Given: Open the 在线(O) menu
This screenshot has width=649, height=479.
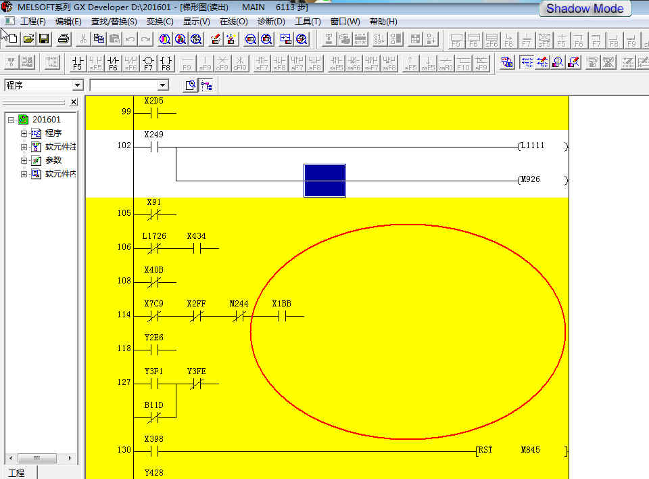Looking at the screenshot, I should pyautogui.click(x=233, y=22).
